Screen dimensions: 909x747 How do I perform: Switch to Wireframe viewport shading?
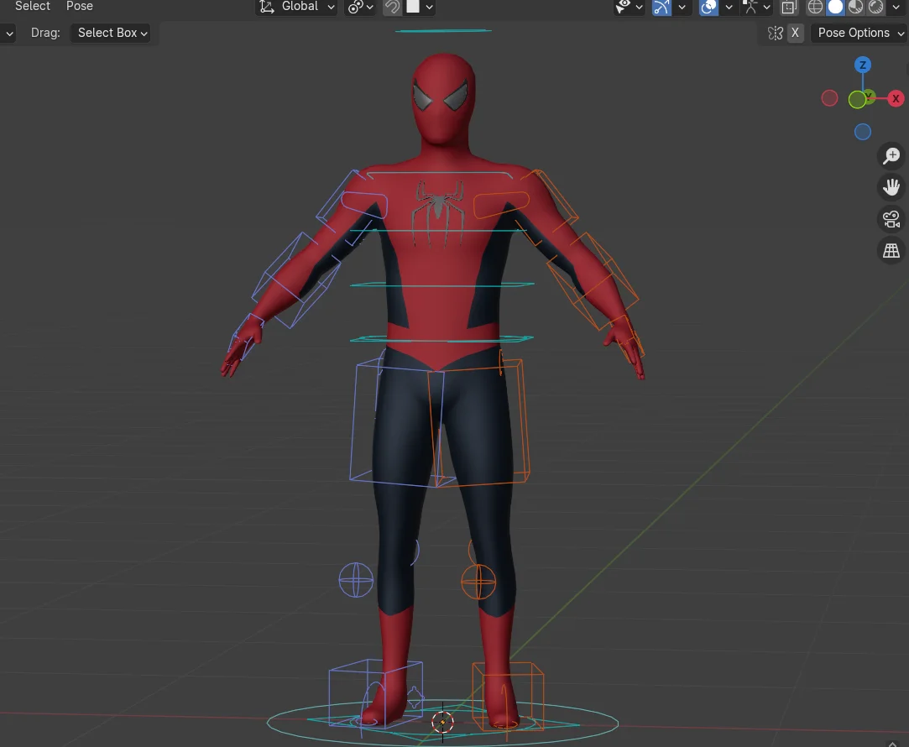click(x=814, y=8)
